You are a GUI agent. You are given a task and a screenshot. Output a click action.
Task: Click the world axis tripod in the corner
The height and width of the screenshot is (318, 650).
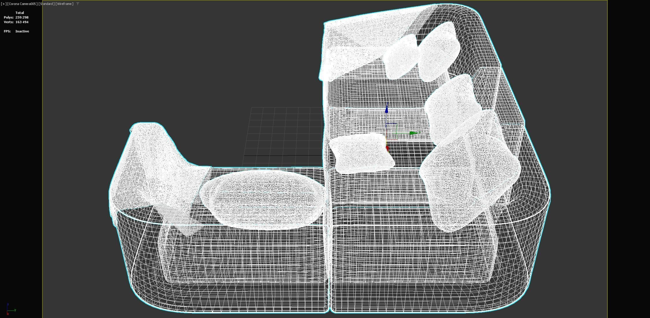(x=11, y=309)
